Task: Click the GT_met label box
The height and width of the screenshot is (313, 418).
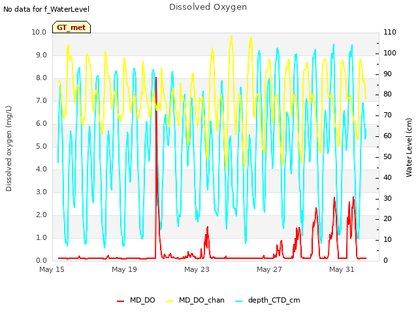Action: click(x=71, y=27)
